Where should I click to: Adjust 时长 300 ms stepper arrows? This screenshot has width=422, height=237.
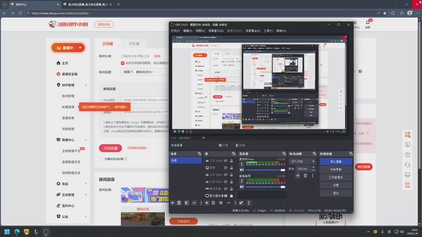point(313,169)
